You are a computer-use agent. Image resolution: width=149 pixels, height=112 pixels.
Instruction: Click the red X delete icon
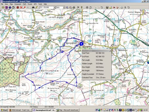[x=21, y=7]
